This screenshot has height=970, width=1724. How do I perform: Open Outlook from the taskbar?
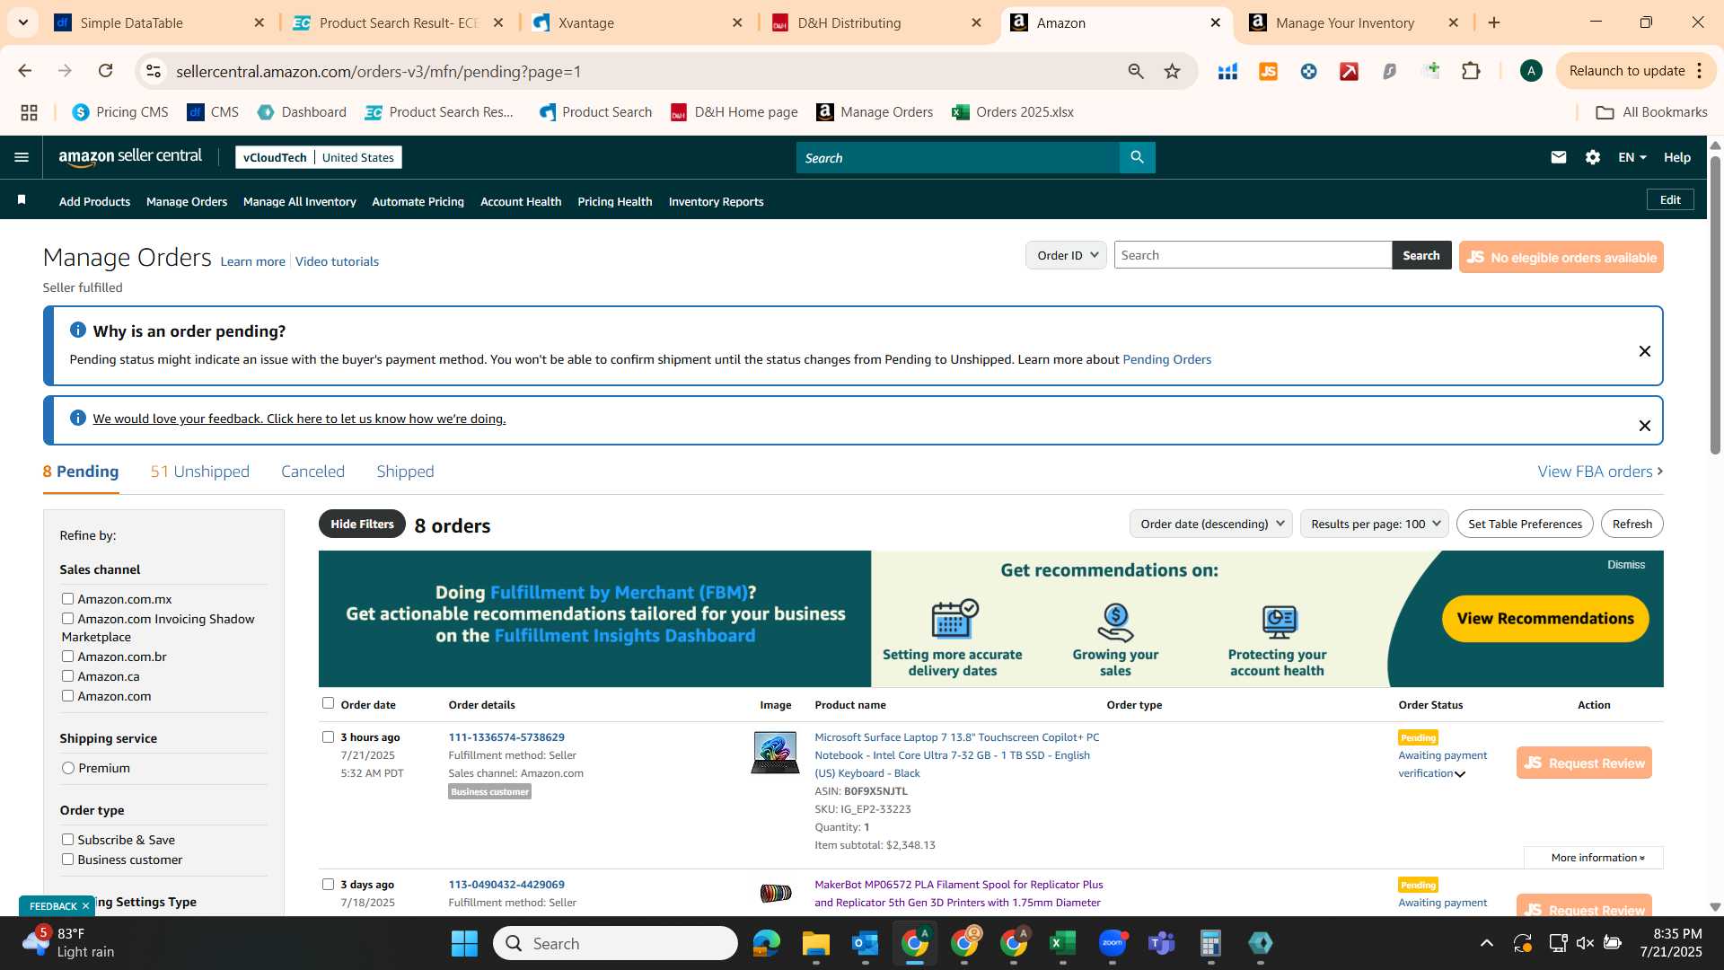[866, 943]
